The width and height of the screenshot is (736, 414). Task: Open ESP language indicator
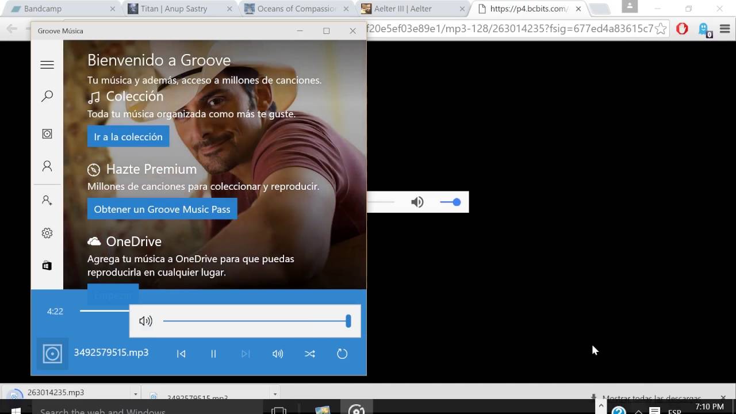674,411
